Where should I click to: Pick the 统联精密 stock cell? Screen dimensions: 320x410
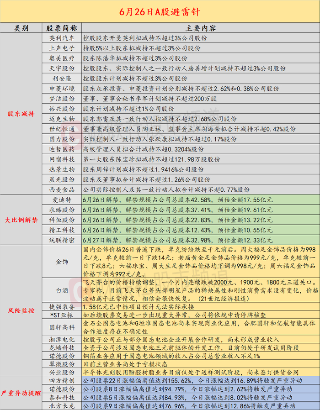tap(62, 240)
